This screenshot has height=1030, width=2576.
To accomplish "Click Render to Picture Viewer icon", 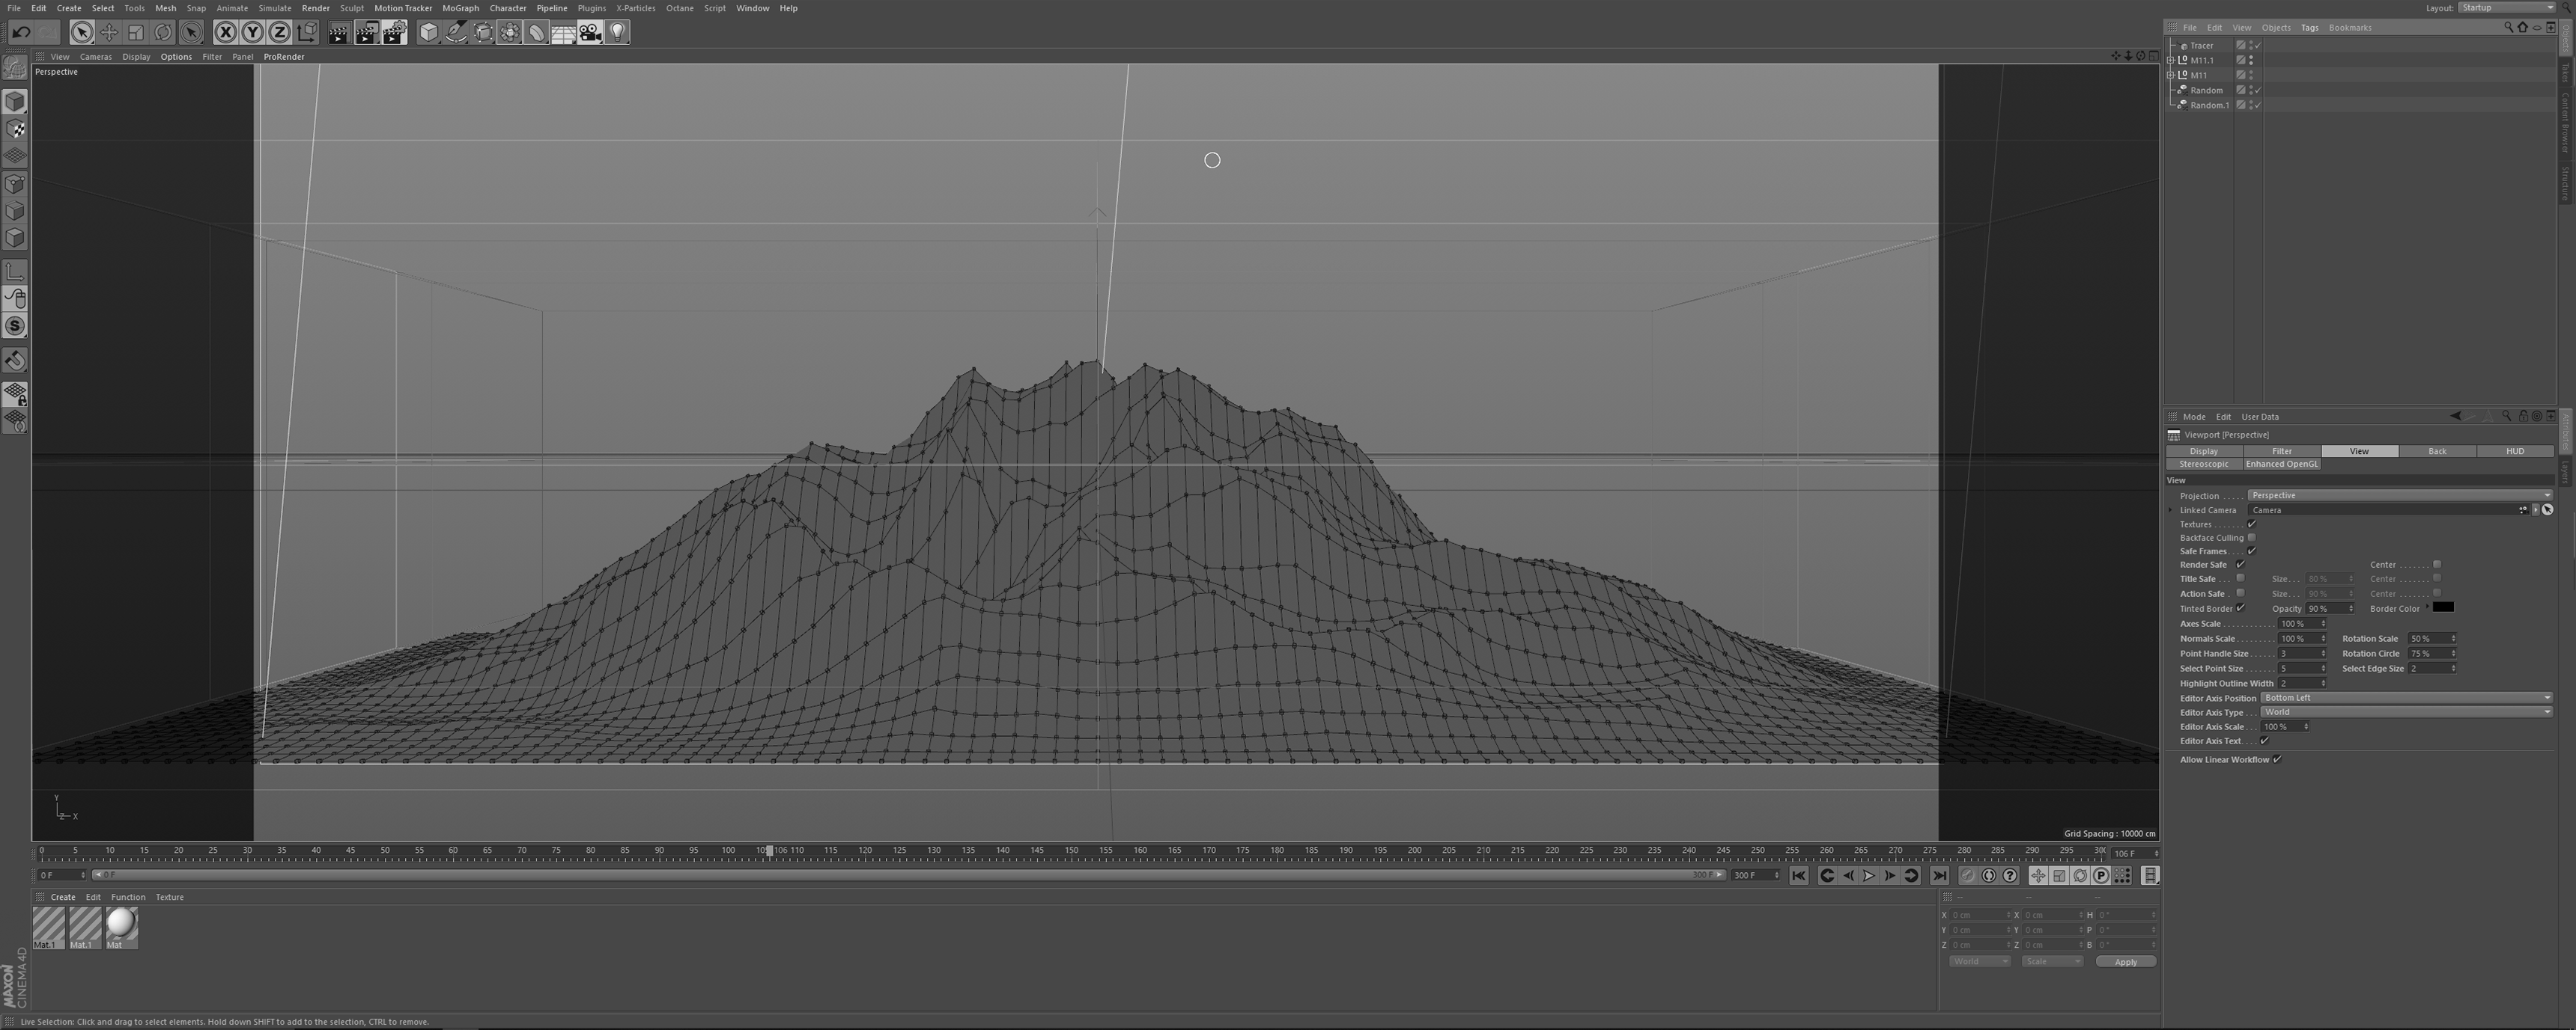I will pos(367,32).
